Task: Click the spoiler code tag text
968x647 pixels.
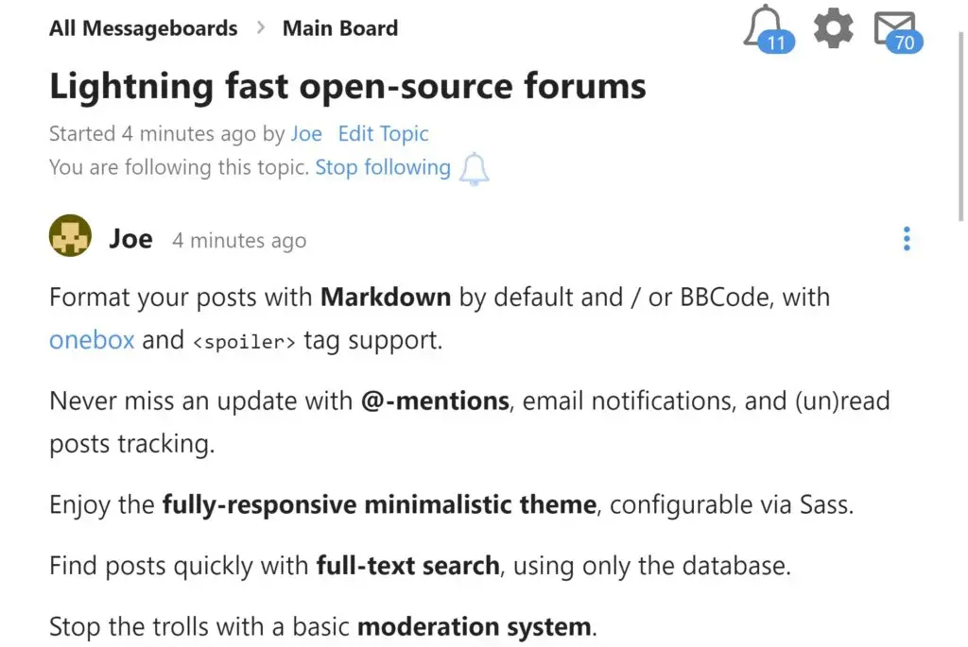Action: pos(245,342)
